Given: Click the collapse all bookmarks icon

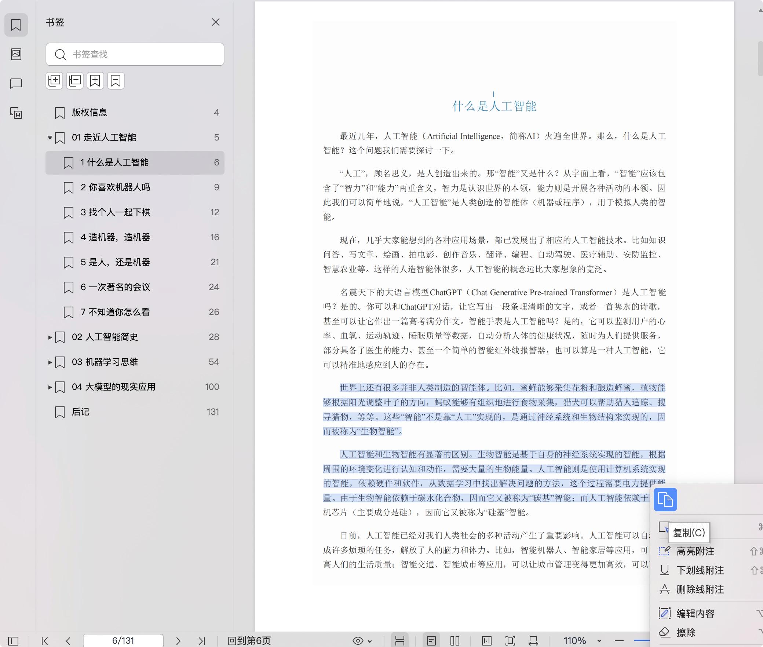Looking at the screenshot, I should click(75, 81).
